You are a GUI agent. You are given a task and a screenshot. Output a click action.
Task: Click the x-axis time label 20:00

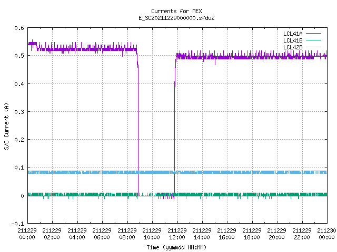click(276, 237)
